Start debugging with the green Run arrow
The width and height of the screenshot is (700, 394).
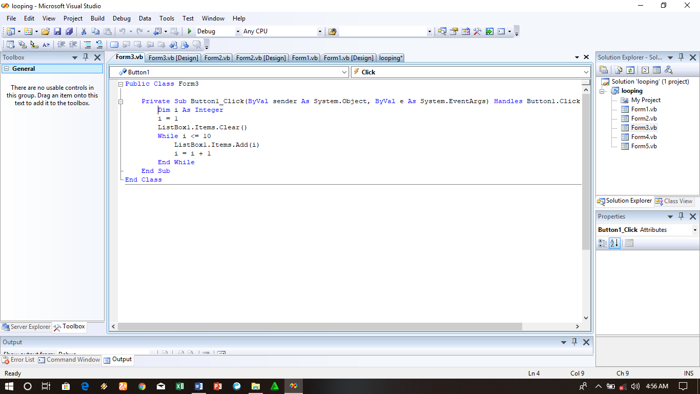(x=189, y=31)
